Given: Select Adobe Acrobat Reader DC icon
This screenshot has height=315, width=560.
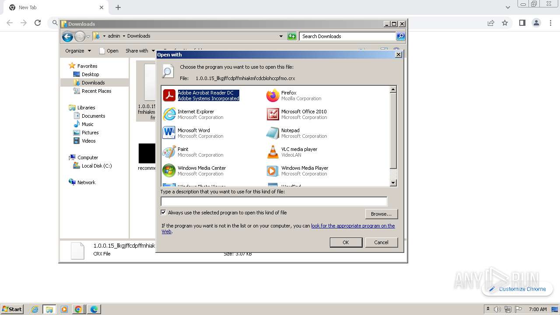Looking at the screenshot, I should pyautogui.click(x=169, y=95).
